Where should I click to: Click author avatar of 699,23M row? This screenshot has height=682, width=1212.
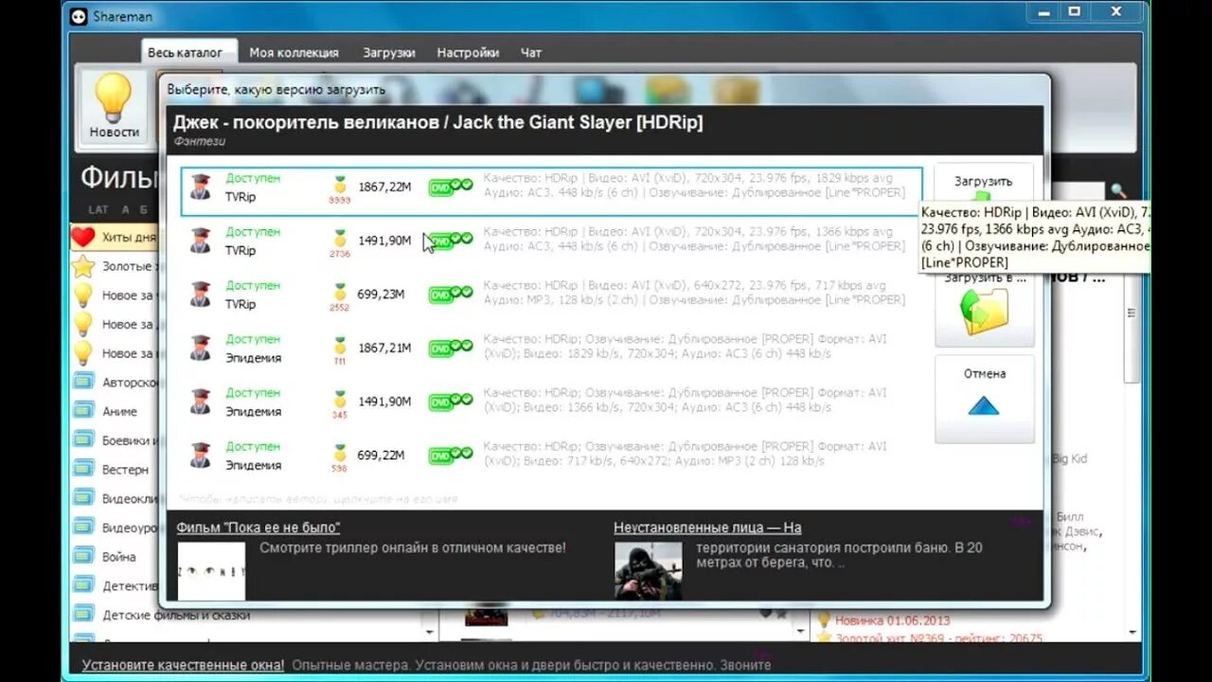200,294
